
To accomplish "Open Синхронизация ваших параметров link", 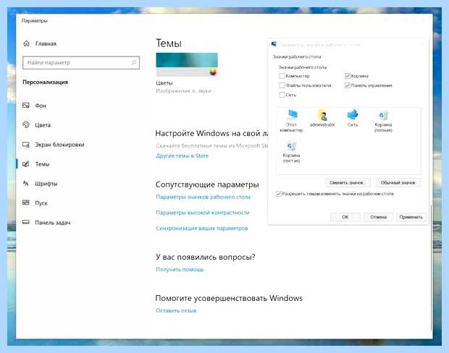I will pyautogui.click(x=202, y=228).
